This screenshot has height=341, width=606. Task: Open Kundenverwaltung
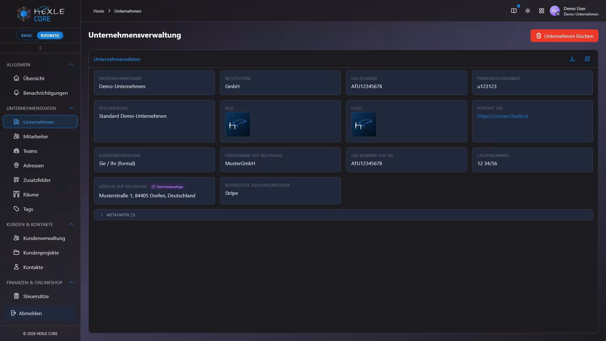click(40, 238)
